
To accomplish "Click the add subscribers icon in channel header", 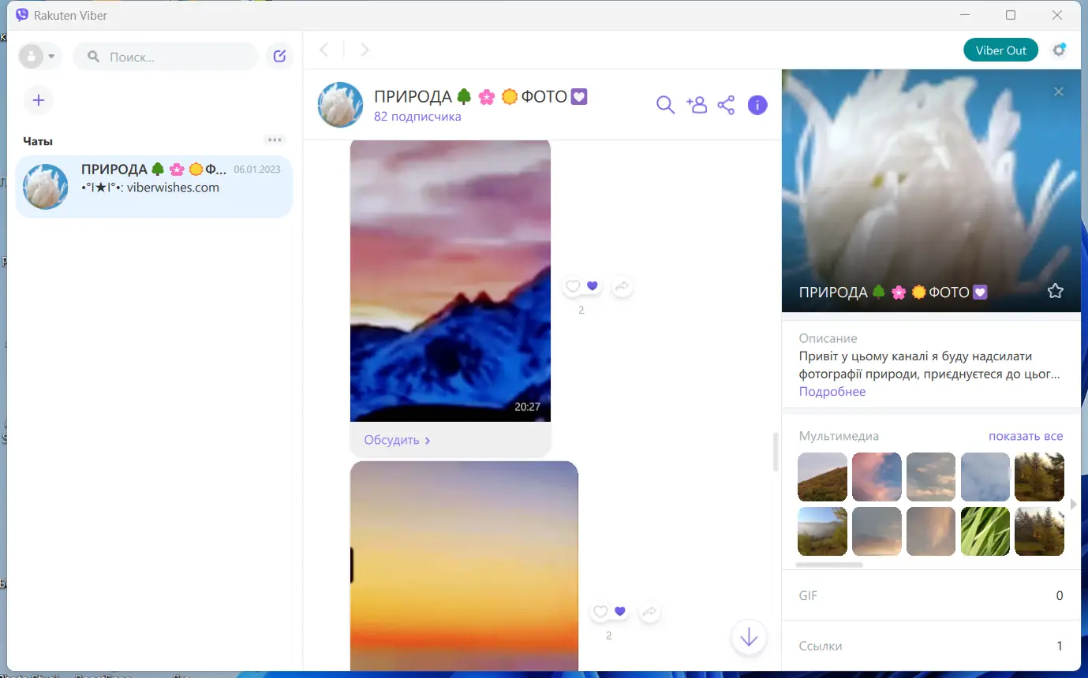I will (x=696, y=104).
